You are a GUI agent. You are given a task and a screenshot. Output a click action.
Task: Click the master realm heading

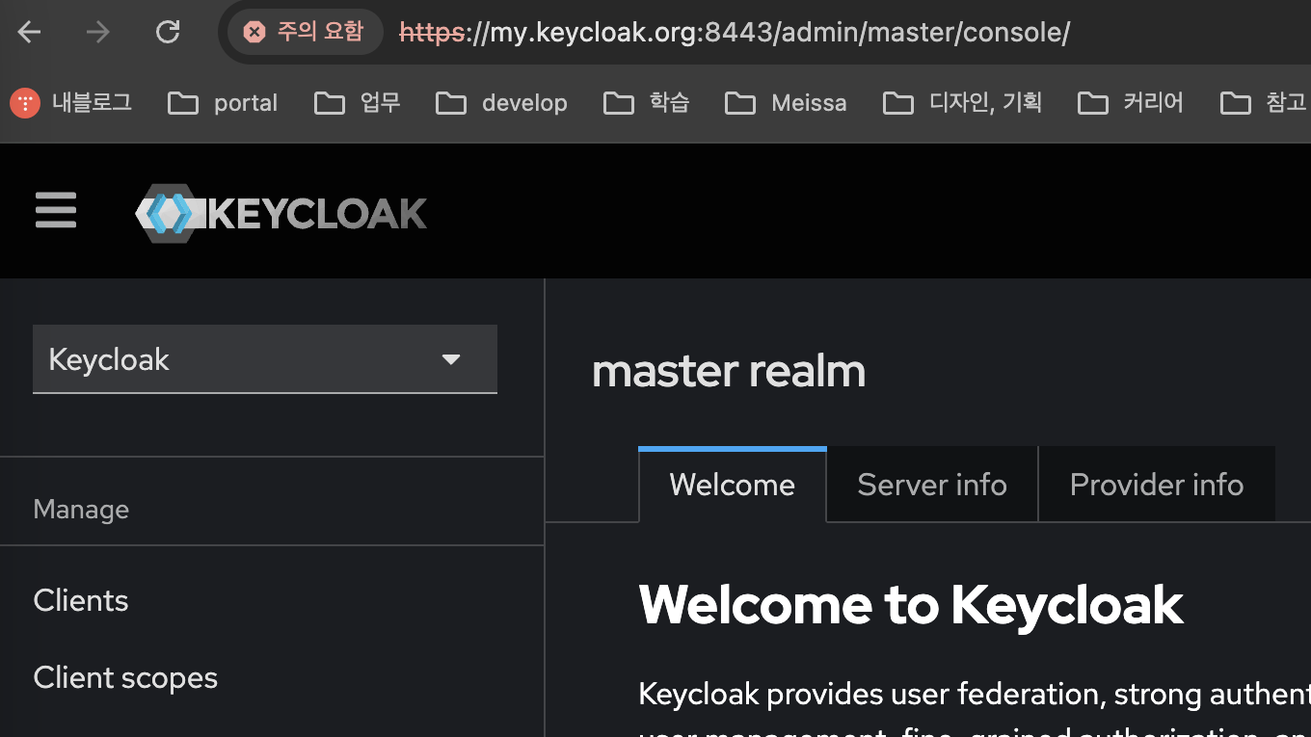tap(729, 371)
